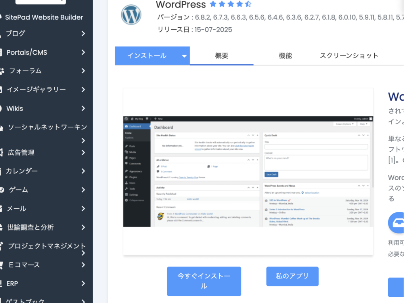The image size is (406, 303).
Task: Open the dropdown arrow beside インストール
Action: tap(184, 56)
